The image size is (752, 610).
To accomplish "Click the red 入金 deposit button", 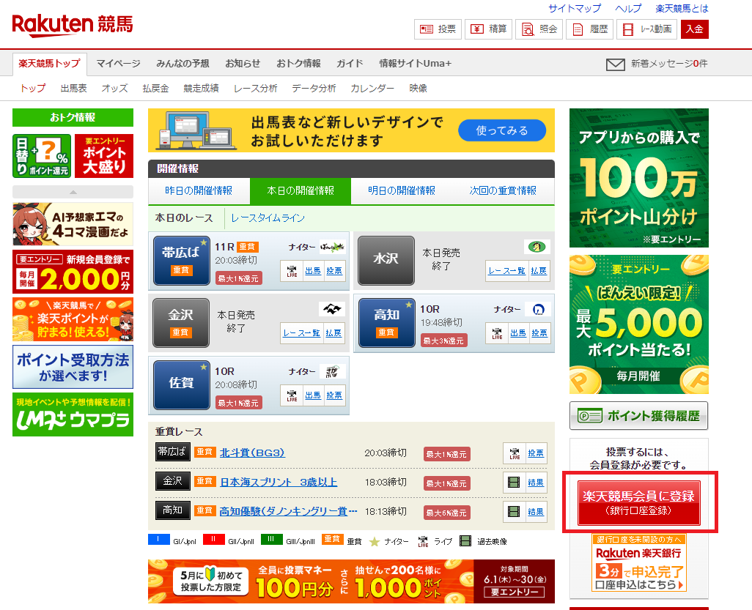I will (x=694, y=29).
